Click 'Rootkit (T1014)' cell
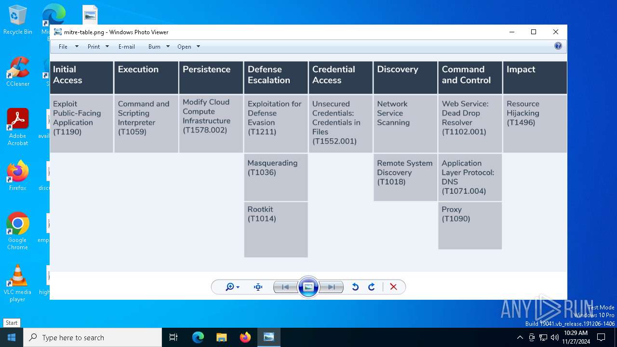 pyautogui.click(x=276, y=229)
